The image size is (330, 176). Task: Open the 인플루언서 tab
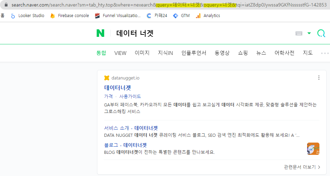pos(194,53)
